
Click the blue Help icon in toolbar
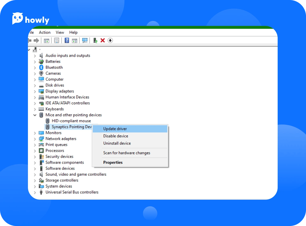[67, 40]
